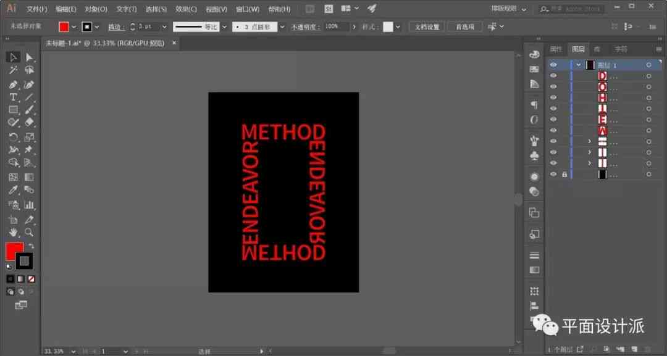Open the 样式 graphic style dropdown

coord(398,27)
